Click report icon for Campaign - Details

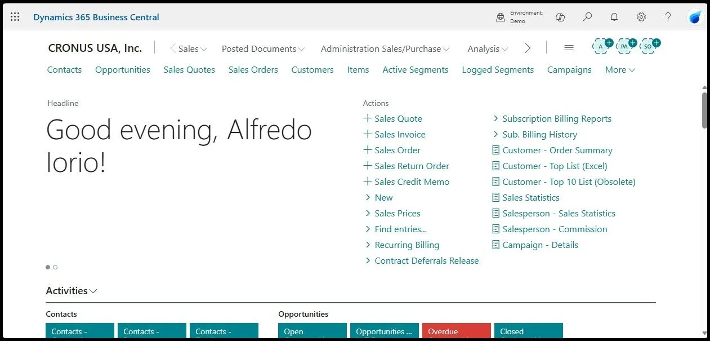[495, 245]
